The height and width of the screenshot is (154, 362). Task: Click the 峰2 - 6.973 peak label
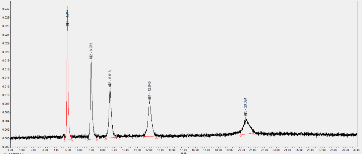coord(91,51)
